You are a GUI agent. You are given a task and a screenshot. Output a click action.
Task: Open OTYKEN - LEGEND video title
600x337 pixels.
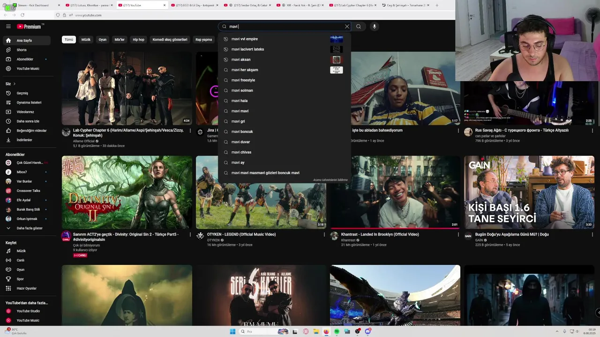point(241,234)
